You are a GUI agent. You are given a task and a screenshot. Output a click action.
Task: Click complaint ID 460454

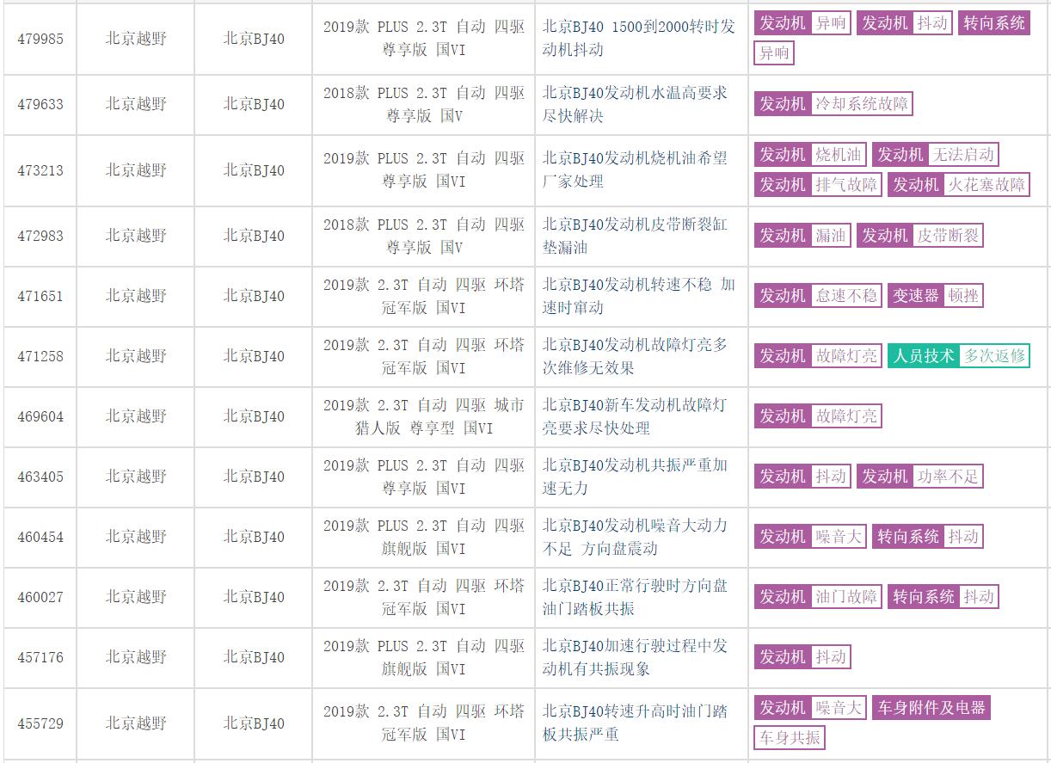pyautogui.click(x=40, y=537)
